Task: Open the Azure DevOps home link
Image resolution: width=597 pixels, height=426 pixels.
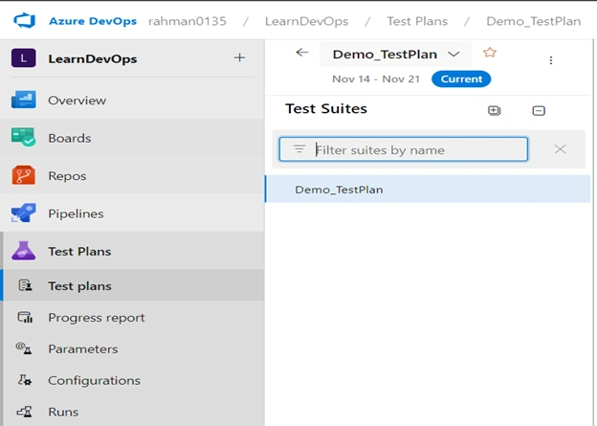Action: (x=93, y=21)
